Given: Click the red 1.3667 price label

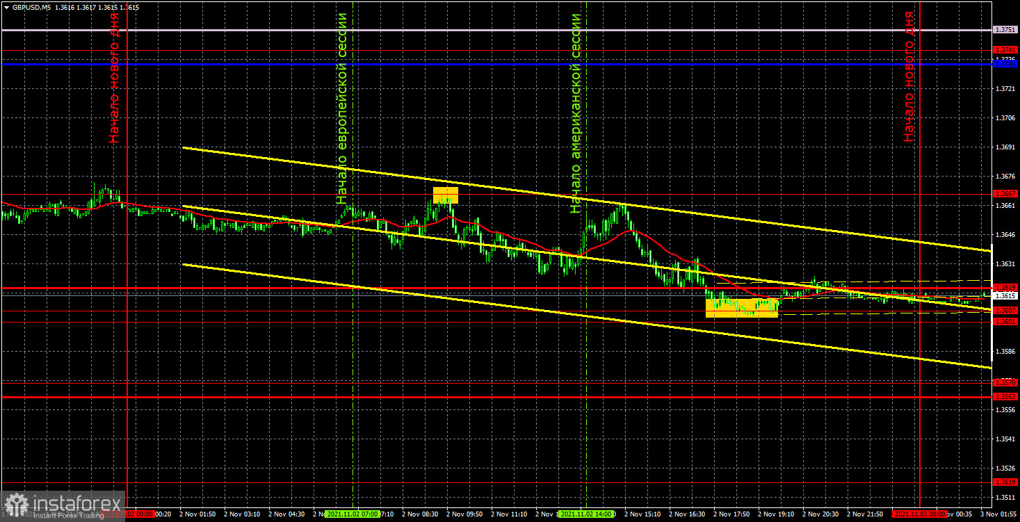Looking at the screenshot, I should point(1005,193).
